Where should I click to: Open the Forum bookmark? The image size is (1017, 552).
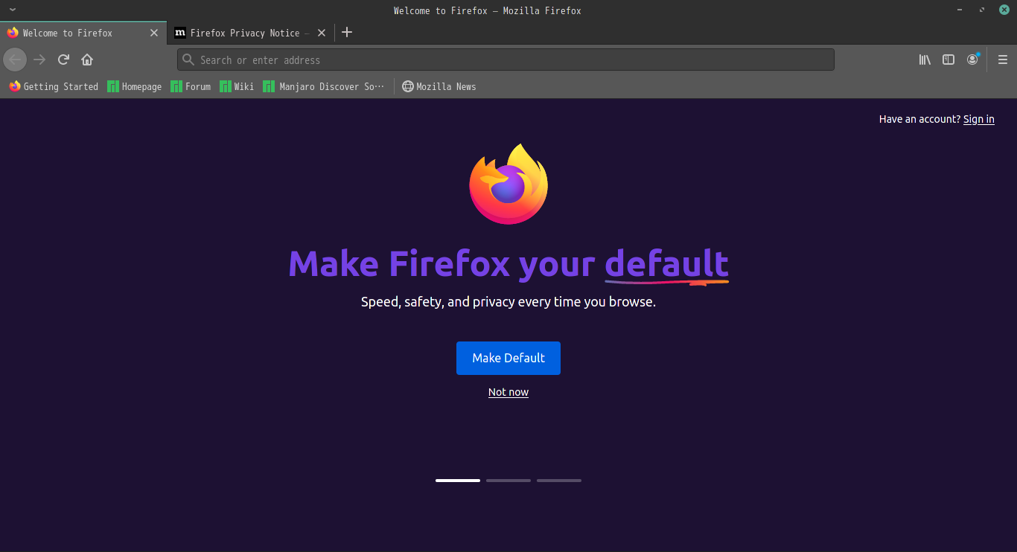pos(191,86)
